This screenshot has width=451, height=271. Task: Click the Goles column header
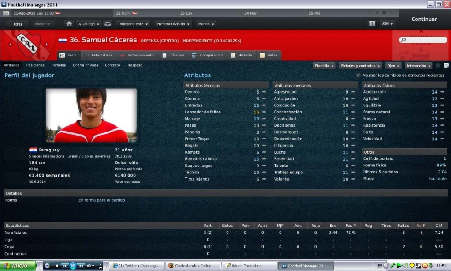click(x=227, y=226)
